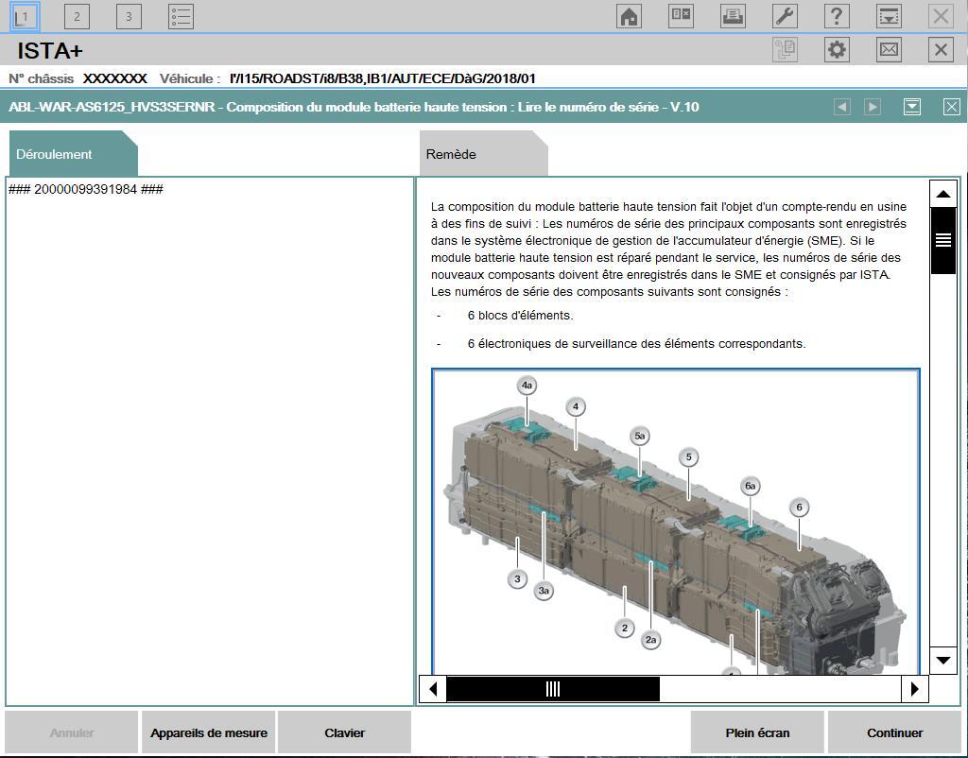Go to next document page arrow
Viewport: 968px width, 758px height.
click(x=873, y=107)
